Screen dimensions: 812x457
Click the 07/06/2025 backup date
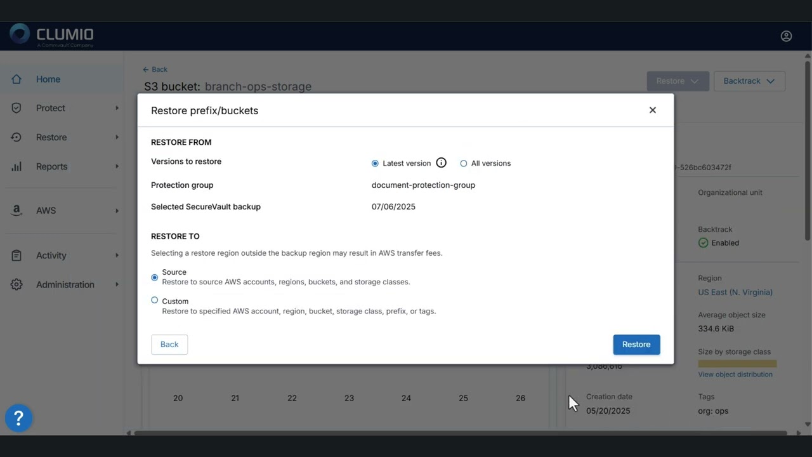[x=393, y=207]
